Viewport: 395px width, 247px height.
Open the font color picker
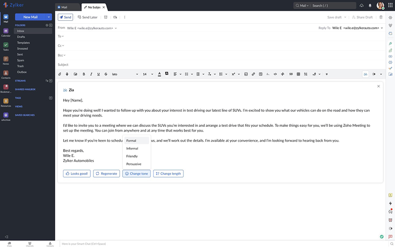click(159, 74)
